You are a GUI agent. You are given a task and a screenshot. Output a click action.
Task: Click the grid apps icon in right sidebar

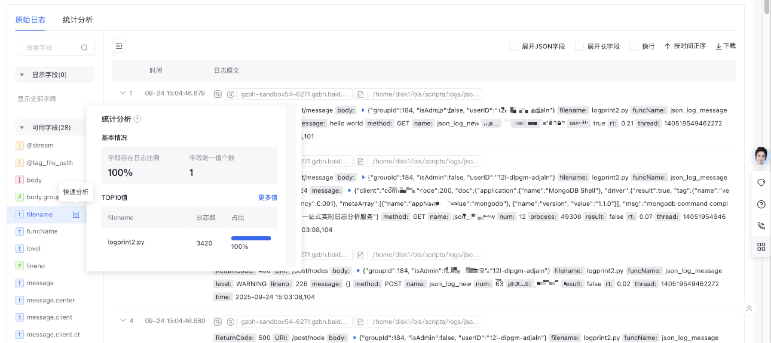click(x=761, y=246)
